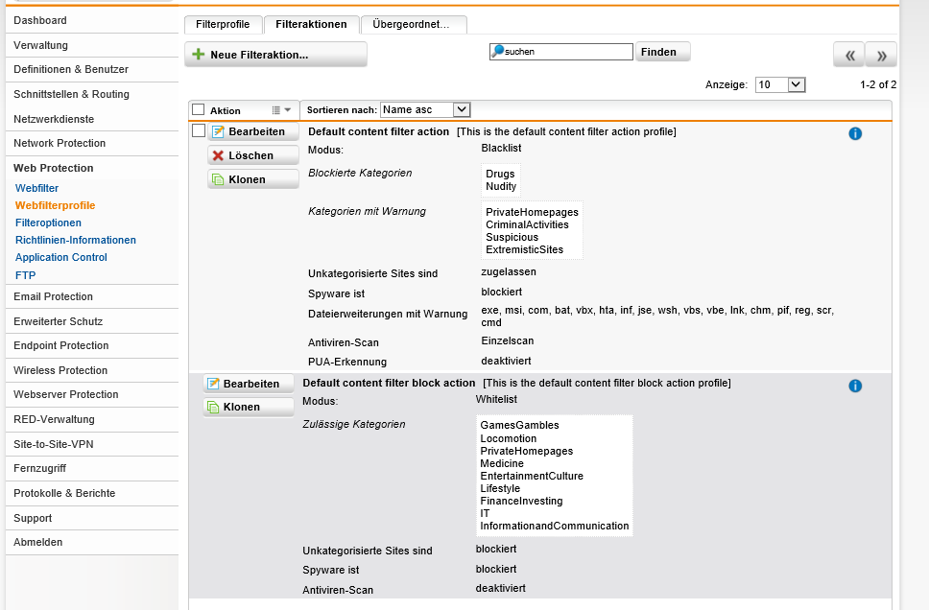Click Löschen to delete Default content filter action
Viewport: 929px width, 610px height.
click(x=253, y=155)
